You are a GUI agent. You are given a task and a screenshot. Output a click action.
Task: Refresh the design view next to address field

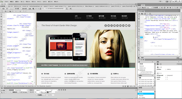click(40, 9)
